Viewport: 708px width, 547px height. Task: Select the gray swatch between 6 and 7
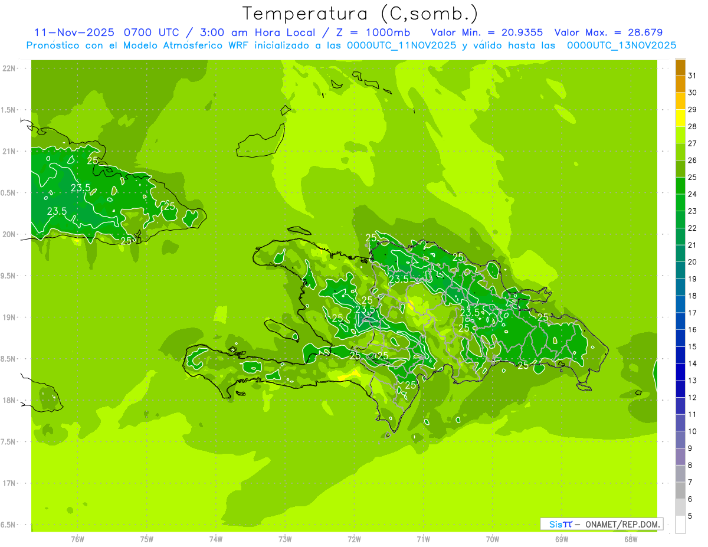(x=680, y=490)
